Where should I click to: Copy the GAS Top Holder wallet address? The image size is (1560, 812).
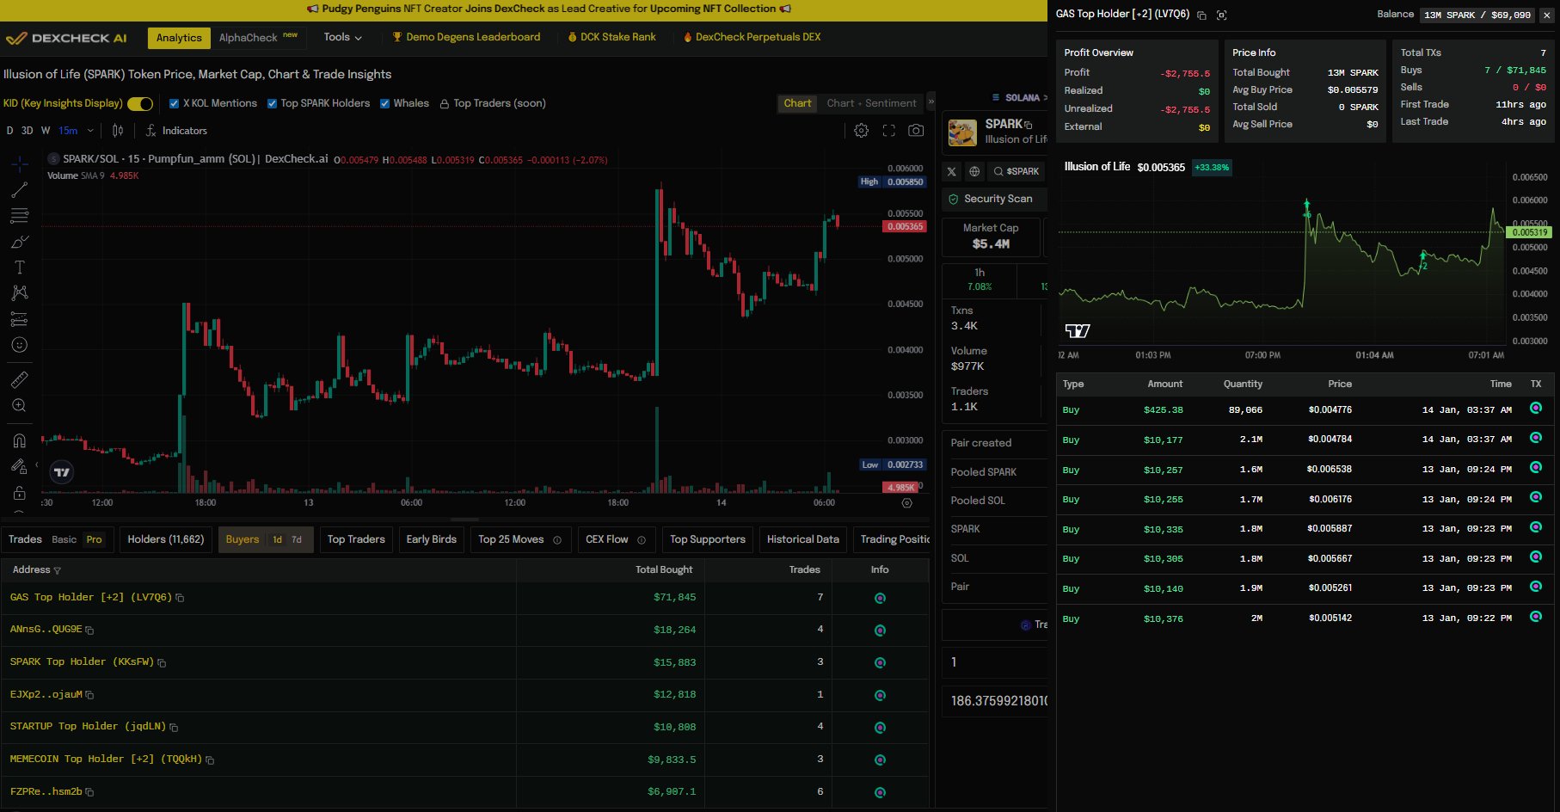pyautogui.click(x=180, y=598)
